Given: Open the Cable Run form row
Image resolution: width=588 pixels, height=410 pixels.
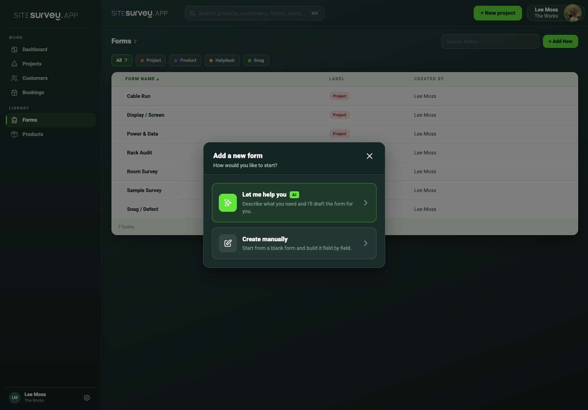Looking at the screenshot, I should 345,96.
